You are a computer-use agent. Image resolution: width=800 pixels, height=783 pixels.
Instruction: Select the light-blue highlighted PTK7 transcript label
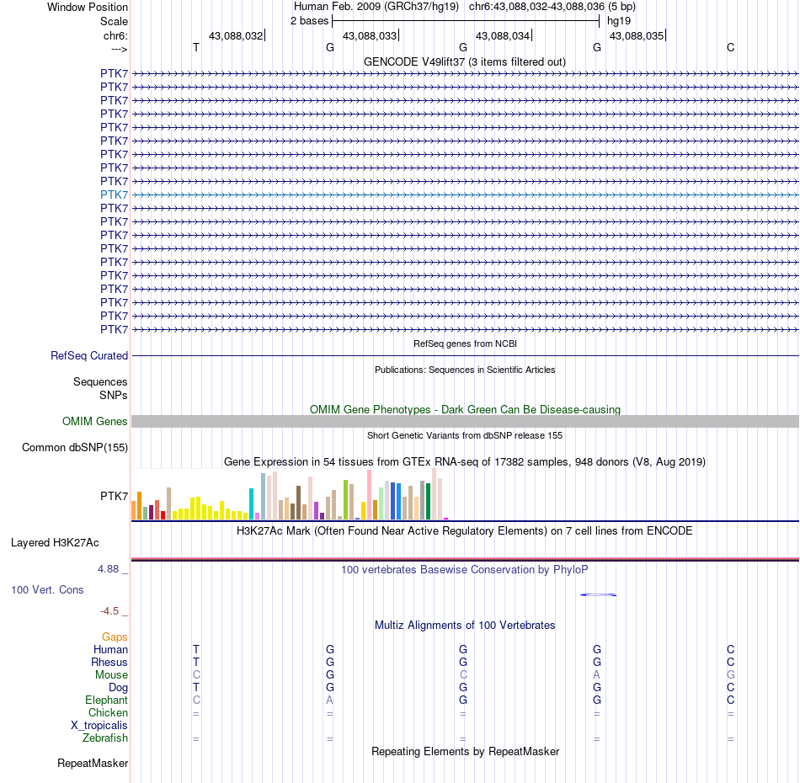tap(114, 194)
